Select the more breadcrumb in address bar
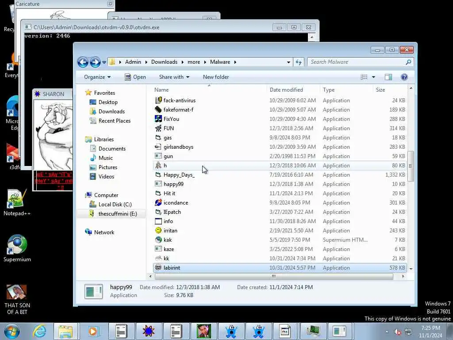453x340 pixels. click(x=194, y=62)
